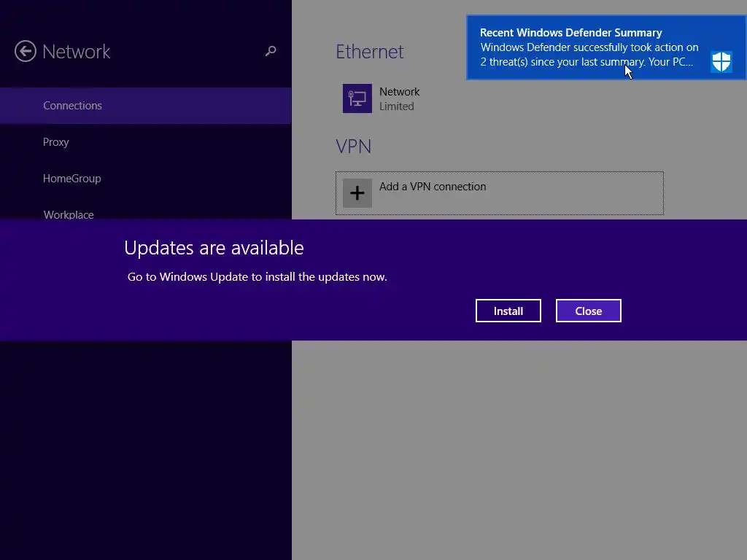The width and height of the screenshot is (747, 560).
Task: Open the Windows Defender Summary notification
Action: pos(606,47)
